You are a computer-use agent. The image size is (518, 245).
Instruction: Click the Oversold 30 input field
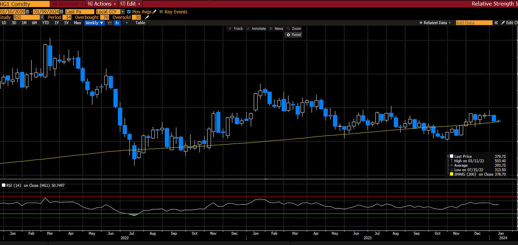[136, 17]
